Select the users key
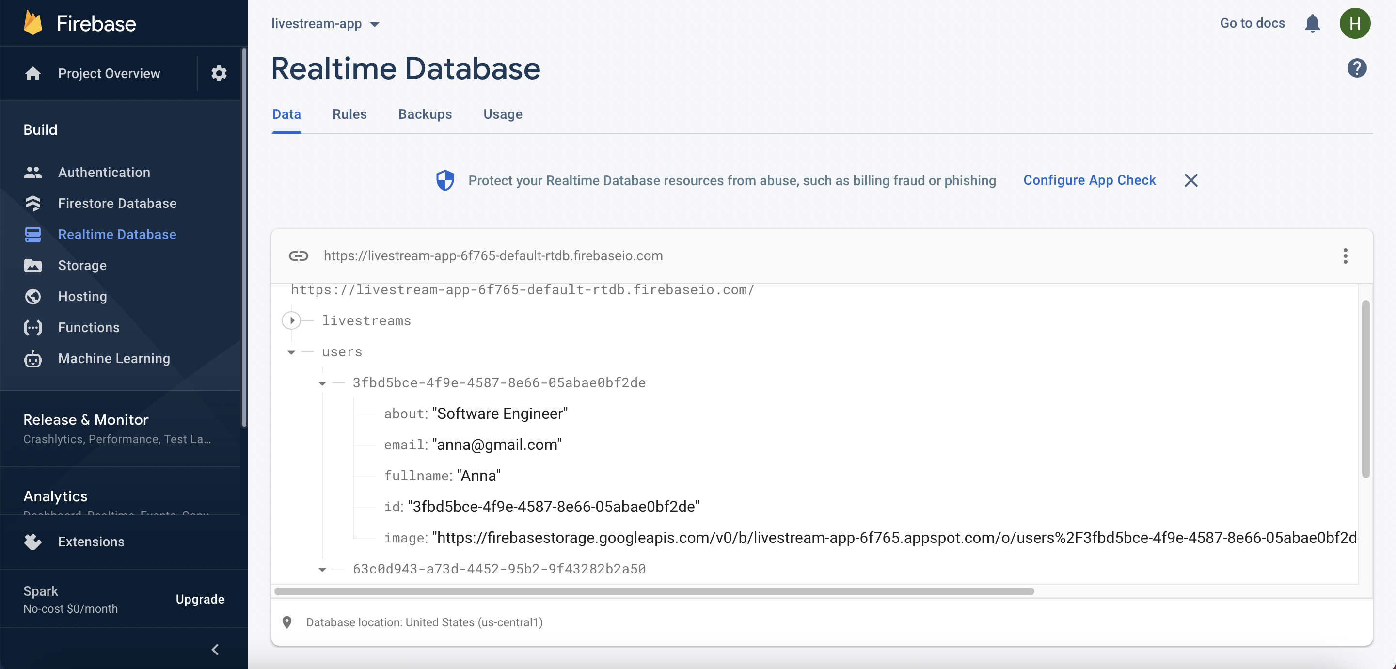Screen dimensions: 1396x669 pos(342,352)
